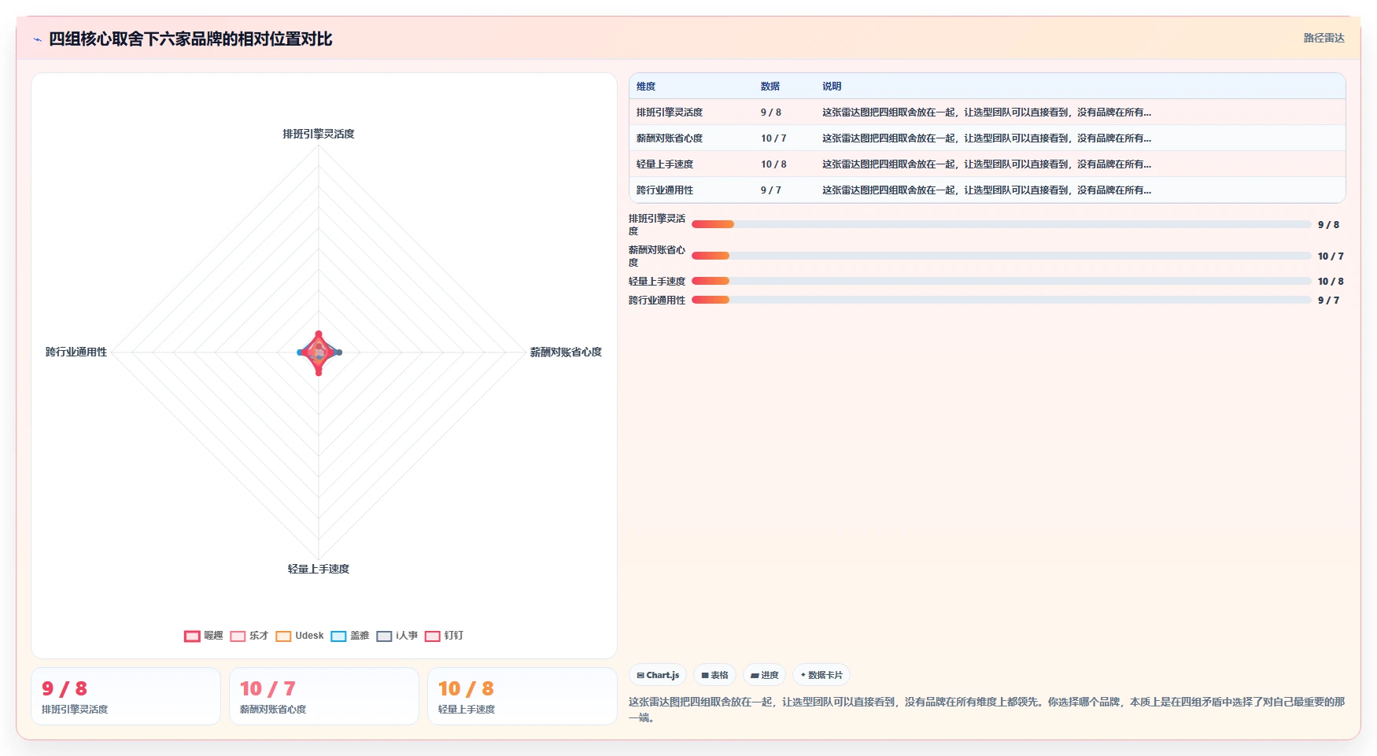Open the 9 / 8 排班引擎灵活度 data card
This screenshot has height=756, width=1377.
pyautogui.click(x=126, y=696)
